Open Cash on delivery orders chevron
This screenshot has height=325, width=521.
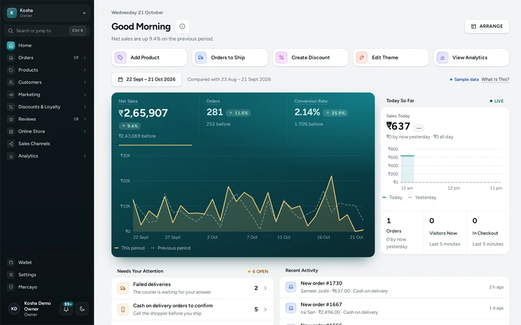pos(265,309)
